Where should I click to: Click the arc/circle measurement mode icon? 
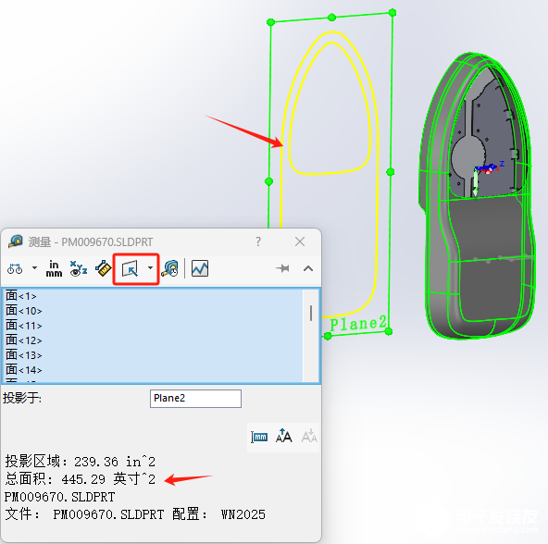point(15,268)
